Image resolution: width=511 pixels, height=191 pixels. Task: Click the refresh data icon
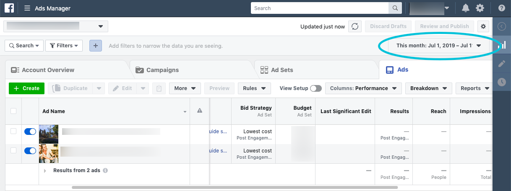pyautogui.click(x=355, y=26)
